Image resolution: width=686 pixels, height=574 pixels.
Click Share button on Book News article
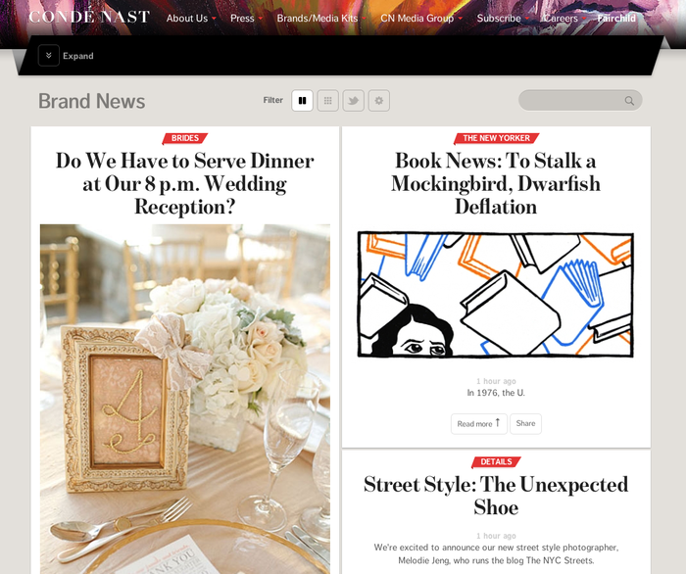[525, 423]
